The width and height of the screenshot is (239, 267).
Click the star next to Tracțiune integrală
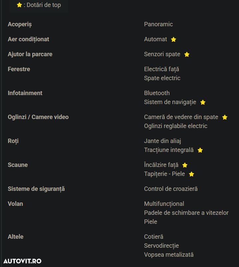200,150
